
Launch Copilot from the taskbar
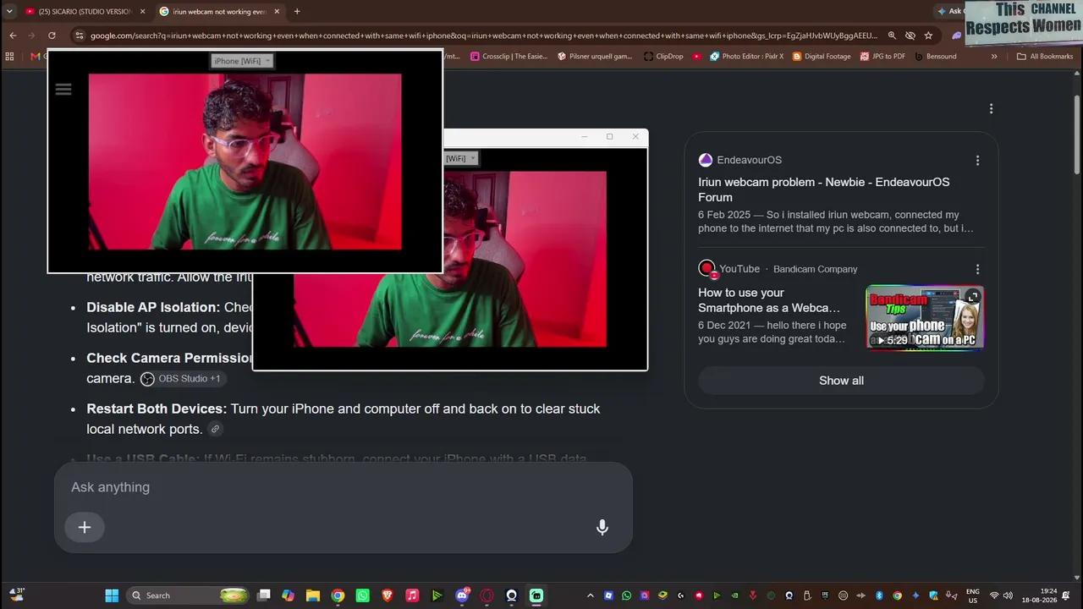point(289,595)
